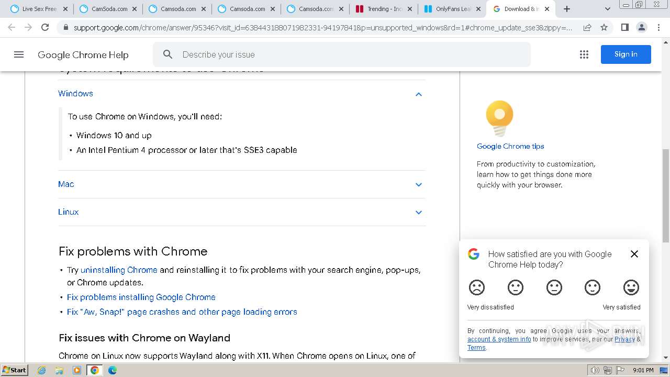Bookmark this page with the star
The width and height of the screenshot is (670, 377).
[x=604, y=27]
